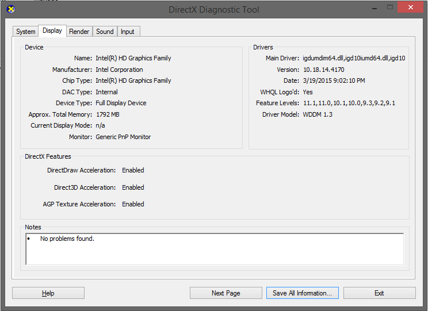Click the DirectDraw Acceleration Enabled status
This screenshot has height=311, width=428.
coord(133,170)
